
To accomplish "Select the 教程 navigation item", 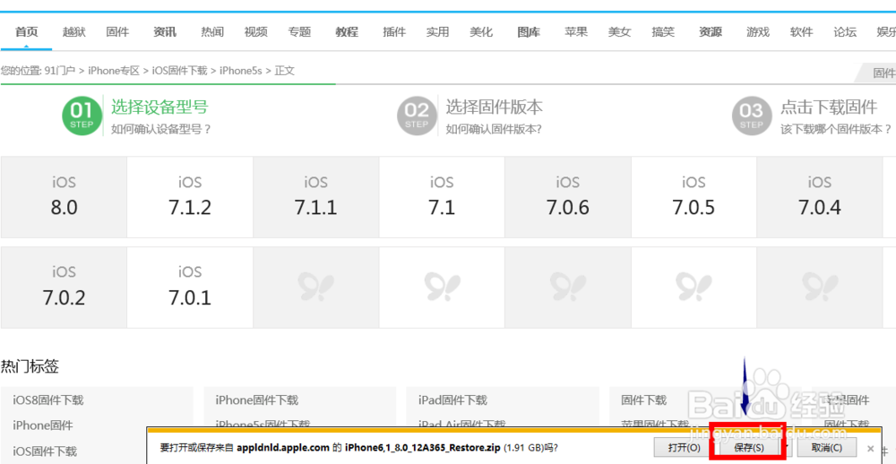I will coord(347,32).
